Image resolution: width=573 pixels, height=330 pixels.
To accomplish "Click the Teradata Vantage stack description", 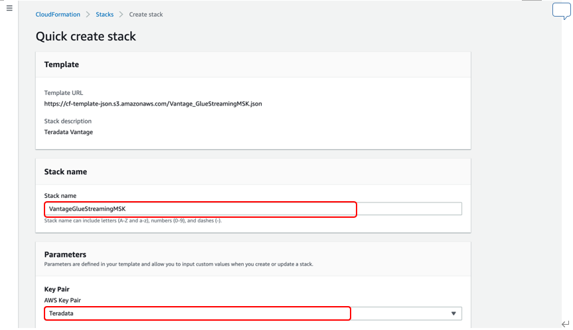I will [68, 132].
